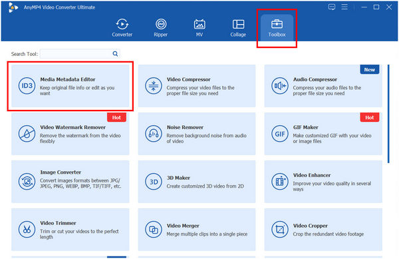Open GIF Maker title text
Viewport: 399px width, 259px height.
306,127
